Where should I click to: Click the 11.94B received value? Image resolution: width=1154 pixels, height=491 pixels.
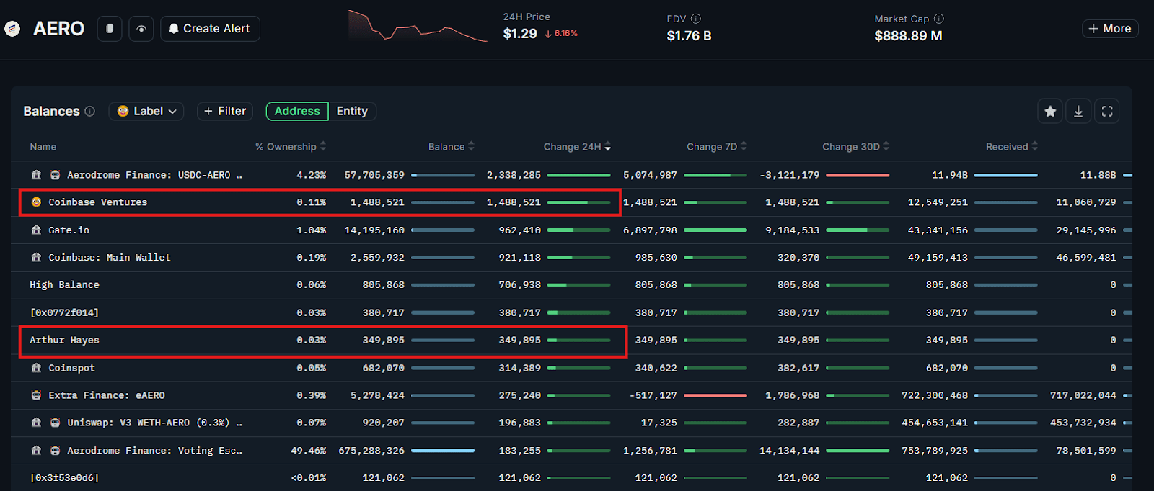coord(950,175)
